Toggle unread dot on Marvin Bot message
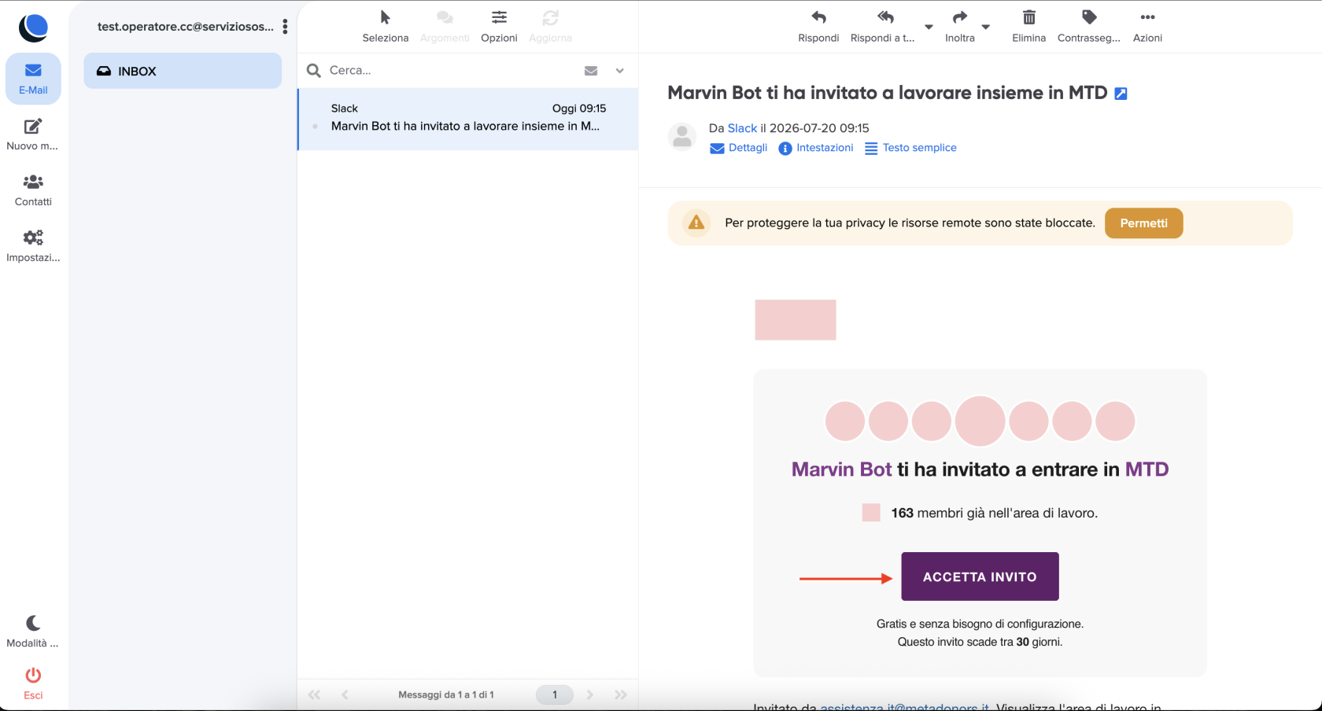The height and width of the screenshot is (711, 1322). (x=316, y=126)
